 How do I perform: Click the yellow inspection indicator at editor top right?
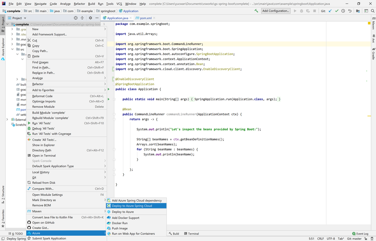pos(369,23)
